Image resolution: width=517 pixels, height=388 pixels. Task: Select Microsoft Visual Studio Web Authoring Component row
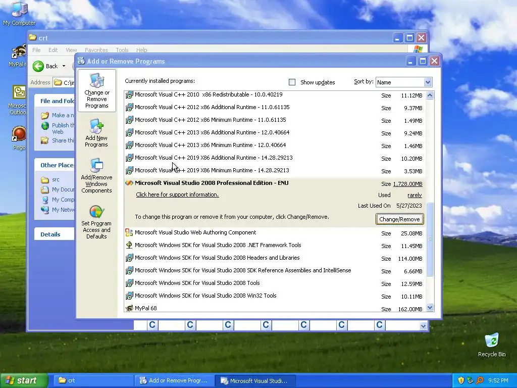[x=274, y=232]
